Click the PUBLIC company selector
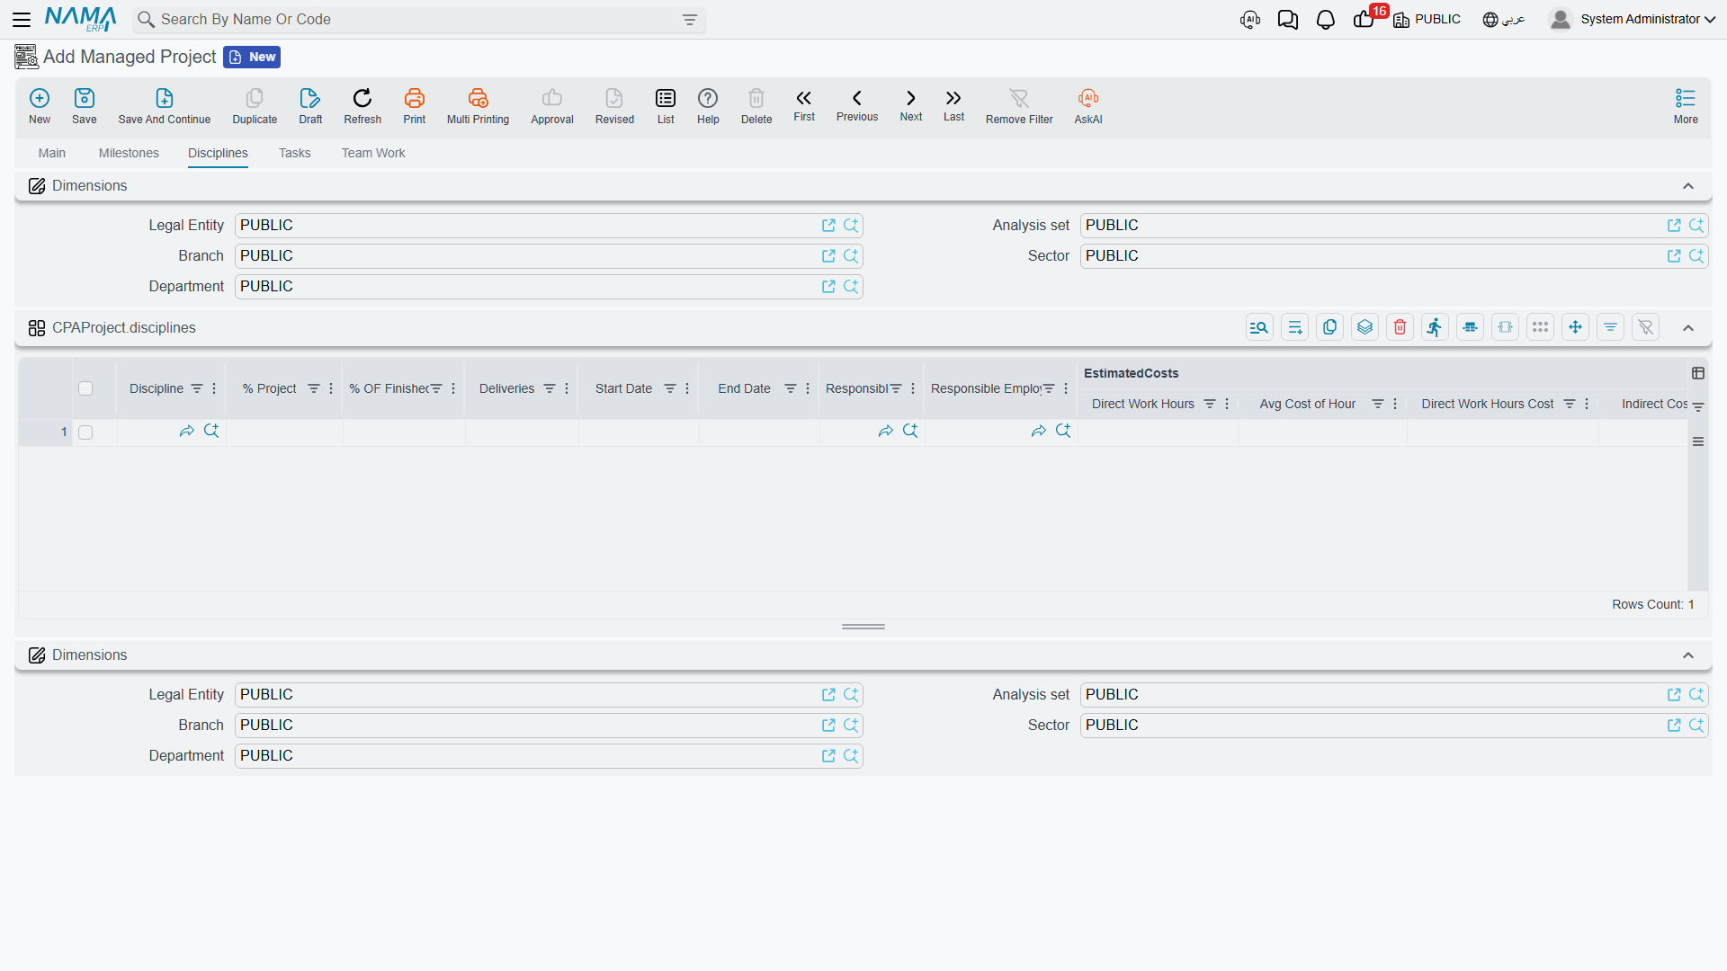This screenshot has width=1727, height=971. (1427, 20)
